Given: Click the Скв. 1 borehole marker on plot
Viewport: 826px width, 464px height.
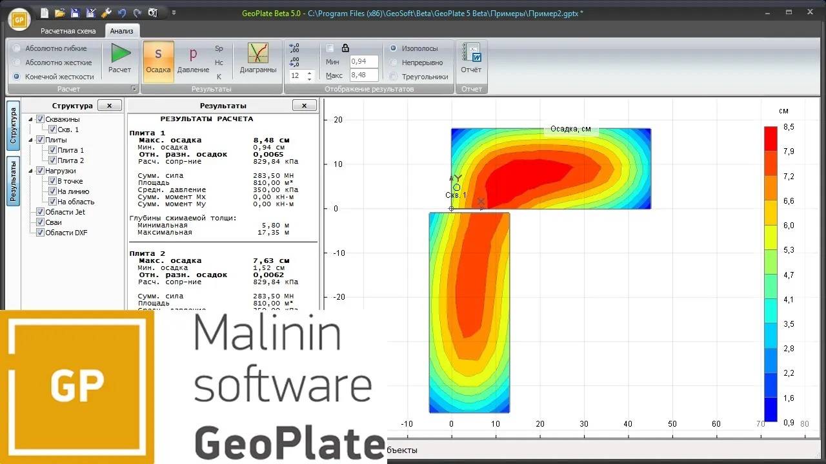Looking at the screenshot, I should point(456,188).
